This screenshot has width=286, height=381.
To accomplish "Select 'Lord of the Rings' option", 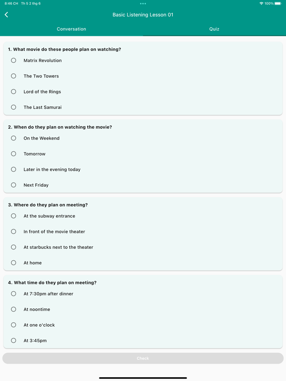I will pyautogui.click(x=13, y=91).
